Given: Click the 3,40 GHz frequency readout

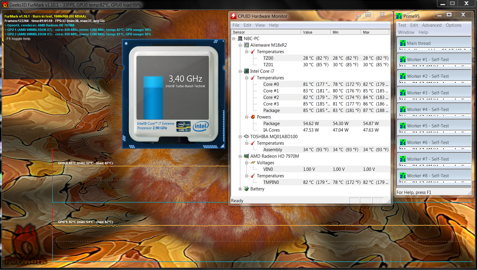Looking at the screenshot, I should pos(185,79).
